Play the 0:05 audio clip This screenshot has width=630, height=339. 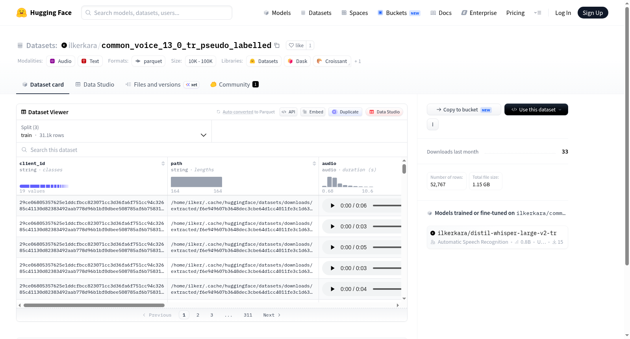tap(332, 247)
